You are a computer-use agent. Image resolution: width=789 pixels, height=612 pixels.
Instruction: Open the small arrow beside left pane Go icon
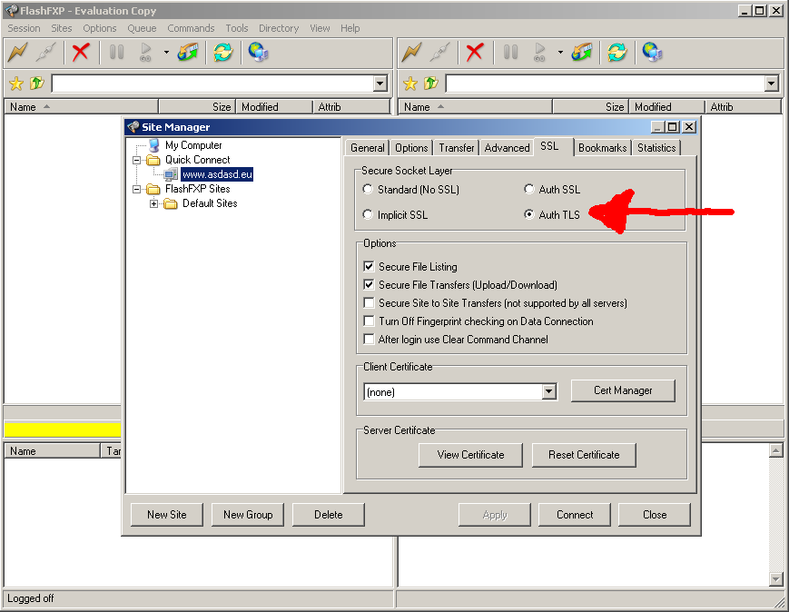[x=166, y=52]
